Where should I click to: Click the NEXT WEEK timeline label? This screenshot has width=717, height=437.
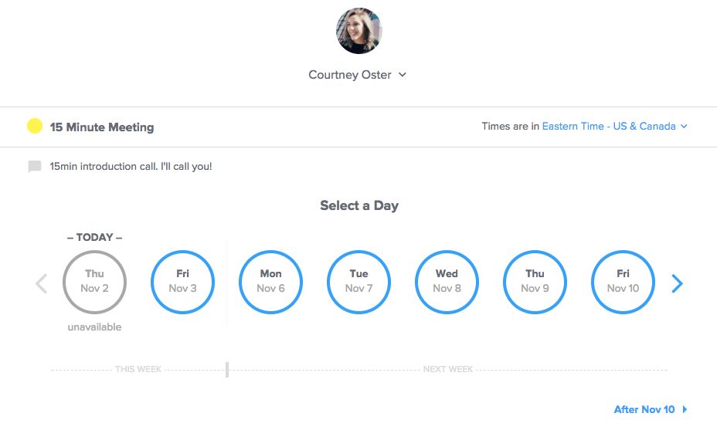pyautogui.click(x=448, y=370)
